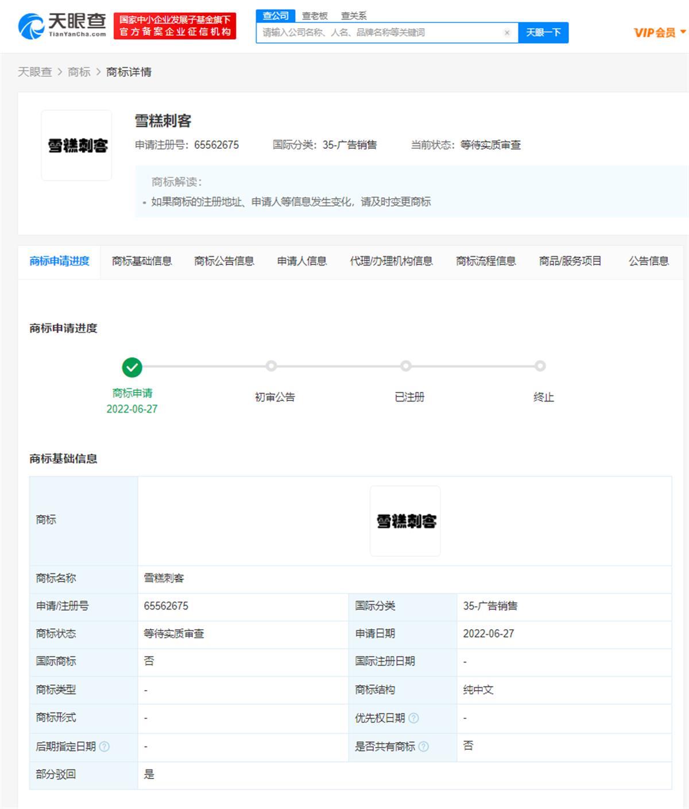Open the 商标基础信息 tab
The image size is (689, 809).
click(x=142, y=261)
